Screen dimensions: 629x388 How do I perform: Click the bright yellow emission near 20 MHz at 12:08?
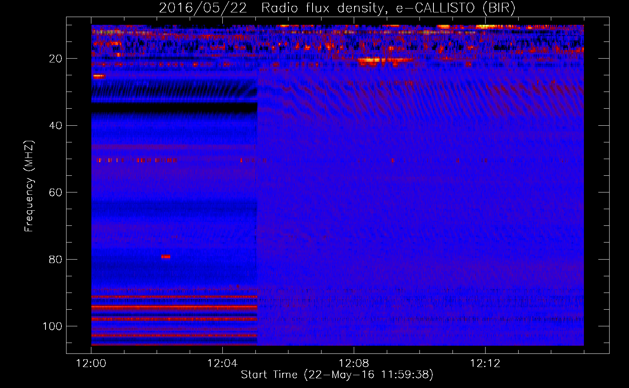(369, 60)
